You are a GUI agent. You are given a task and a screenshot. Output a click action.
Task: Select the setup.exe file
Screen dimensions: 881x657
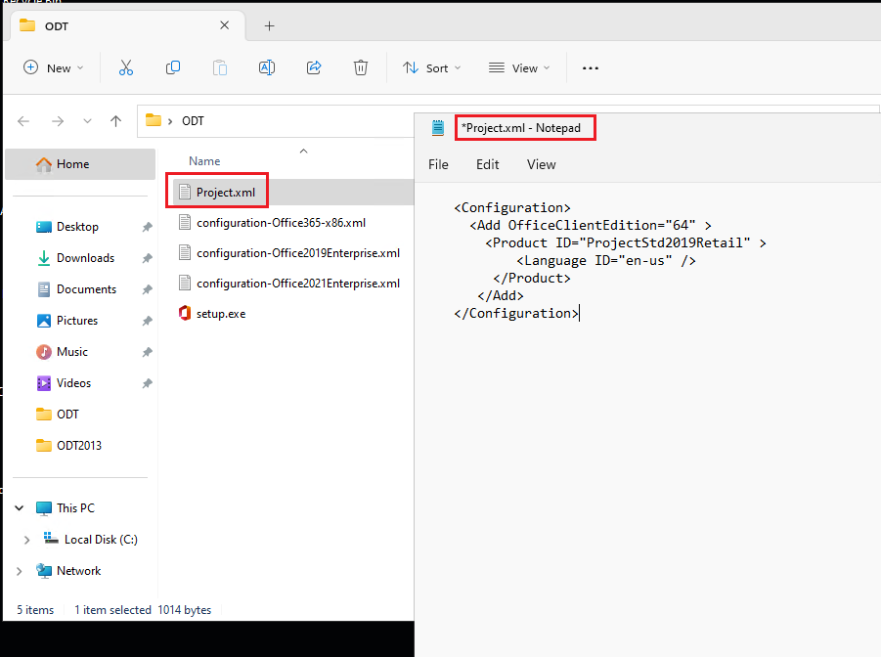(x=221, y=314)
